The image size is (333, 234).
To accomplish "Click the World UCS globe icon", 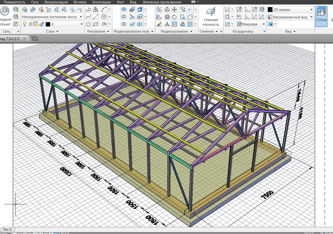I will tap(262, 9).
